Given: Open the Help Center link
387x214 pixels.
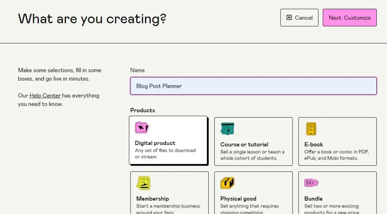Looking at the screenshot, I should (x=45, y=96).
